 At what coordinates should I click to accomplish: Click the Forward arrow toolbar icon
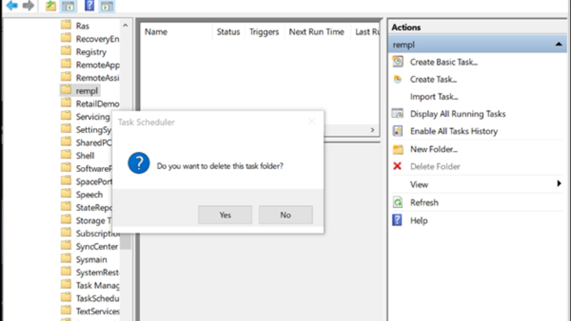point(28,6)
